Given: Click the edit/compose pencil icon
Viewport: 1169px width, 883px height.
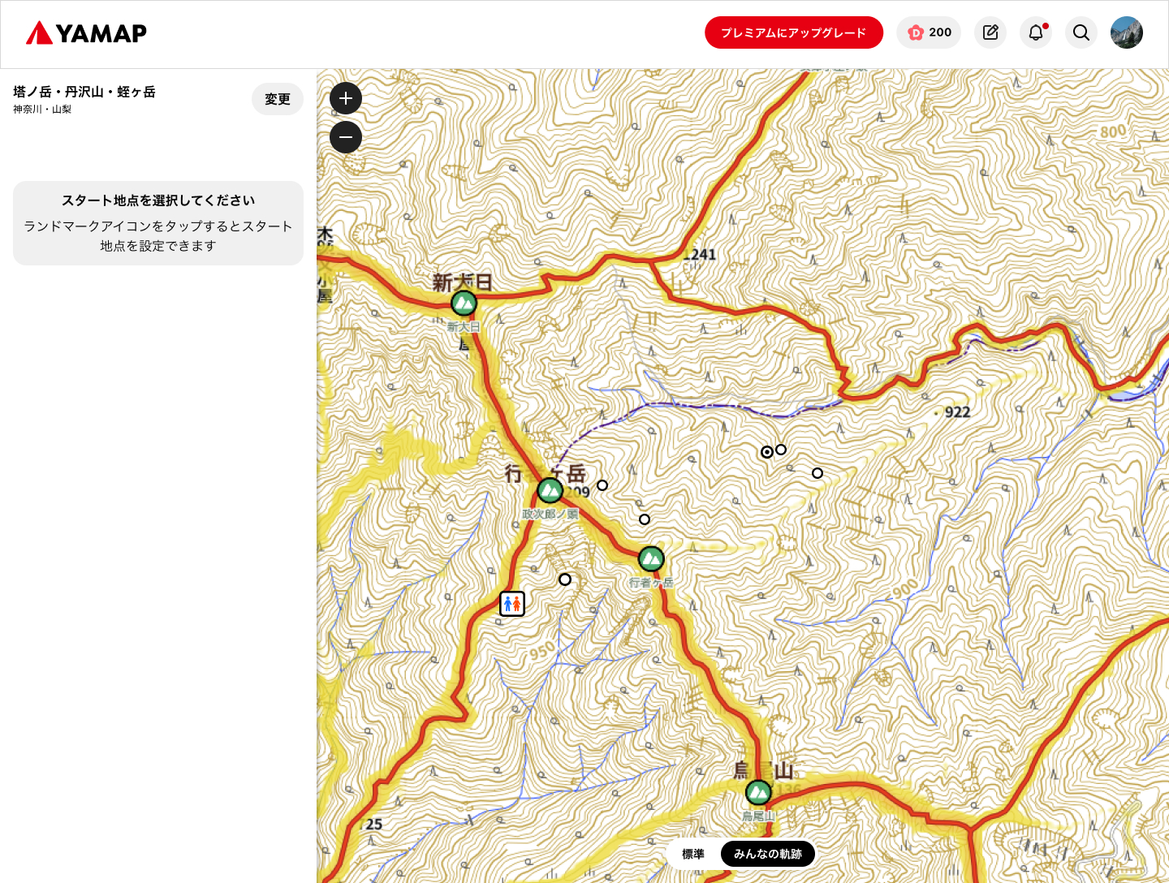Looking at the screenshot, I should [x=990, y=32].
